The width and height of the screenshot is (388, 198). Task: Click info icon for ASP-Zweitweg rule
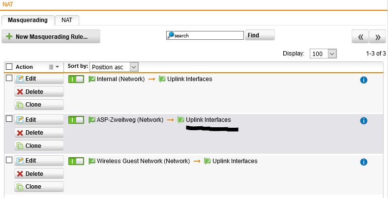point(363,121)
